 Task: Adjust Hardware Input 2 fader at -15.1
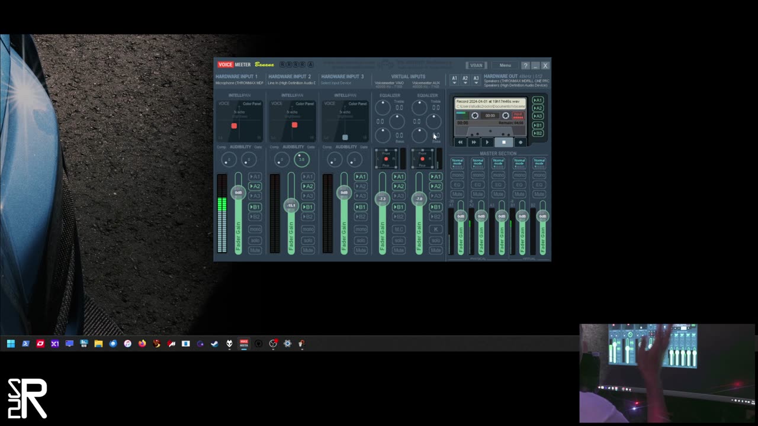click(291, 205)
